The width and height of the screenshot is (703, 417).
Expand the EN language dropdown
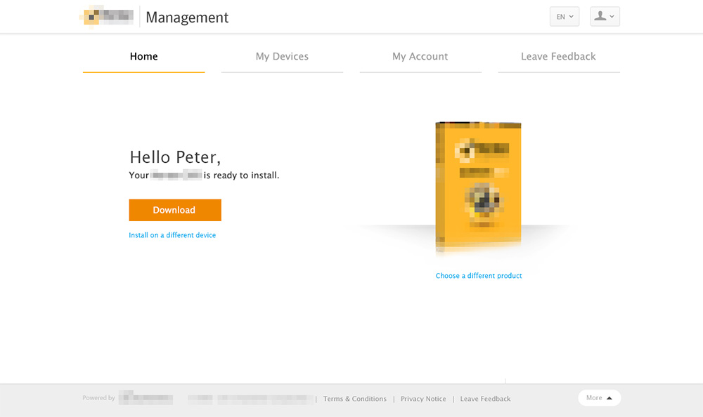coord(564,17)
